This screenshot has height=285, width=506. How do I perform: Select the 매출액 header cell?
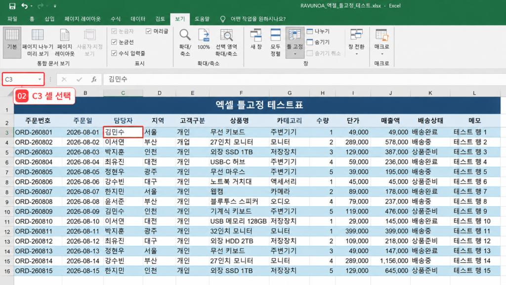[390, 121]
